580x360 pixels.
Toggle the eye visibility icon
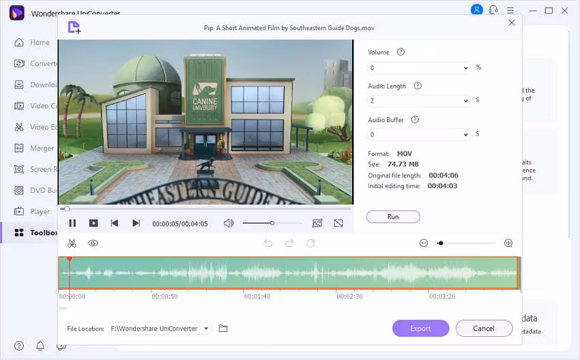93,243
